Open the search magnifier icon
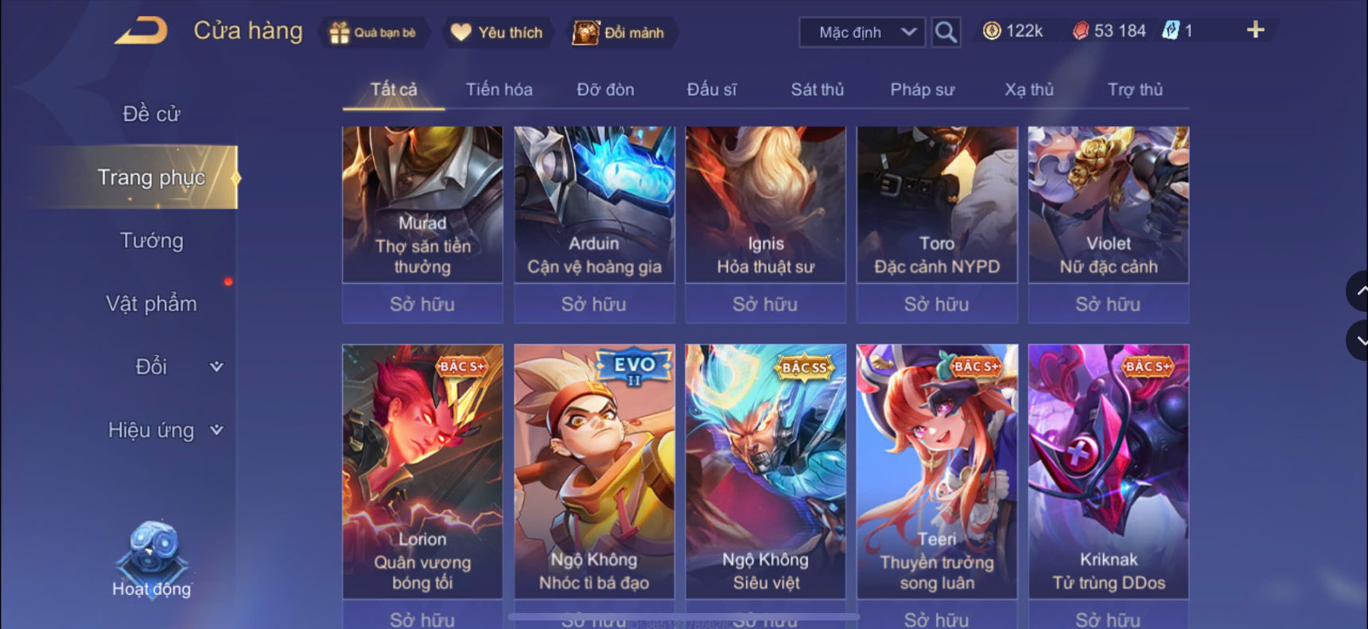1368x629 pixels. coord(946,33)
